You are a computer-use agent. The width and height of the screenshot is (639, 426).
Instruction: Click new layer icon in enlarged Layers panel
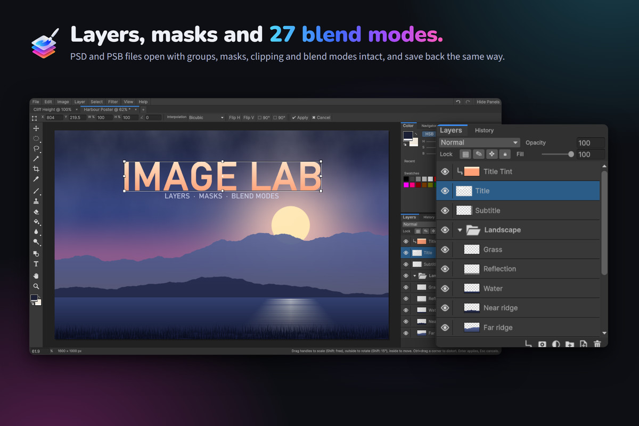(x=584, y=344)
